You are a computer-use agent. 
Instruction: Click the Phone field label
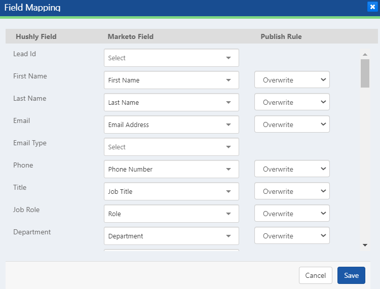pyautogui.click(x=23, y=165)
